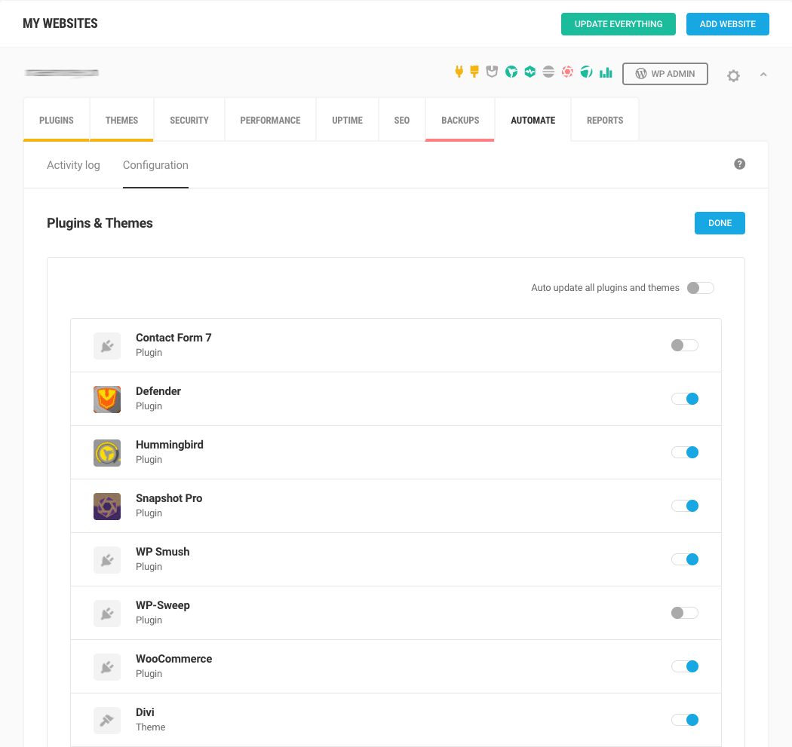Click the WP-Sweep plugin name

point(163,605)
